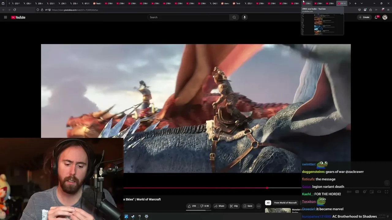Share the video
392x220 pixels.
pos(219,206)
